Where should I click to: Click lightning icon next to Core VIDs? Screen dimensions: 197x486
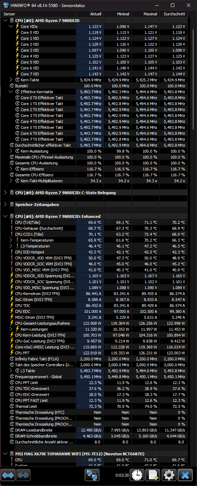pos(17,27)
